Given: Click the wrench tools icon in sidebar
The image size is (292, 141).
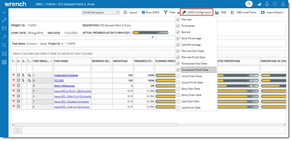Looking at the screenshot, I should pos(4,37).
